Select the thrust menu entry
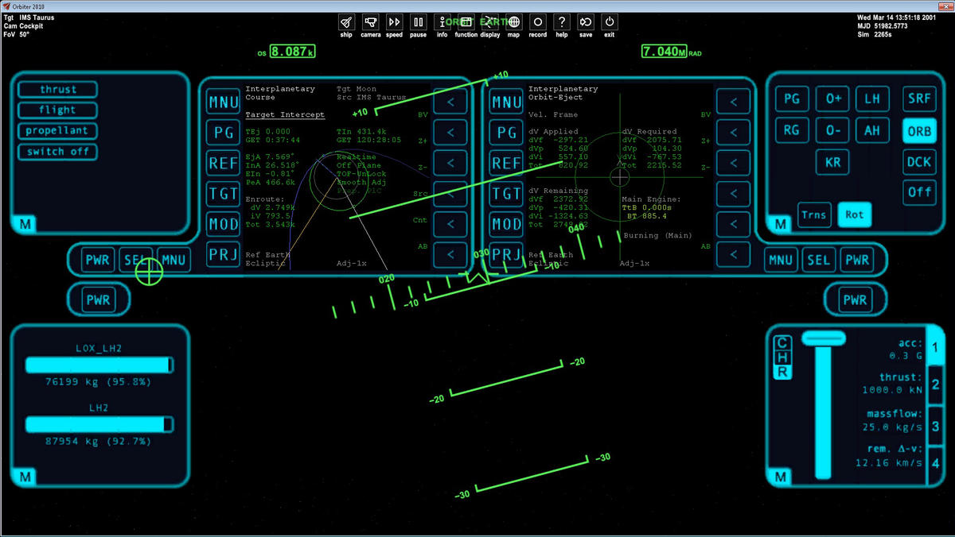 coord(57,90)
